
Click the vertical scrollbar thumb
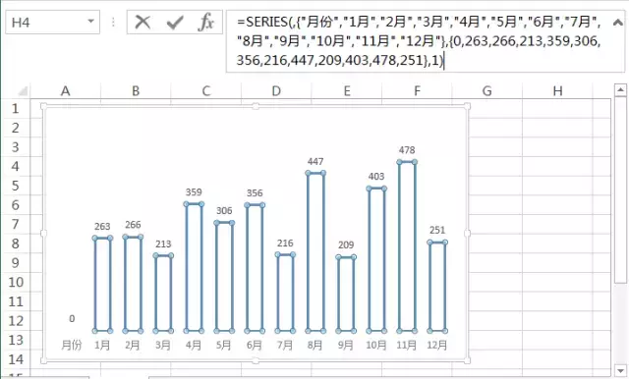tap(620, 190)
